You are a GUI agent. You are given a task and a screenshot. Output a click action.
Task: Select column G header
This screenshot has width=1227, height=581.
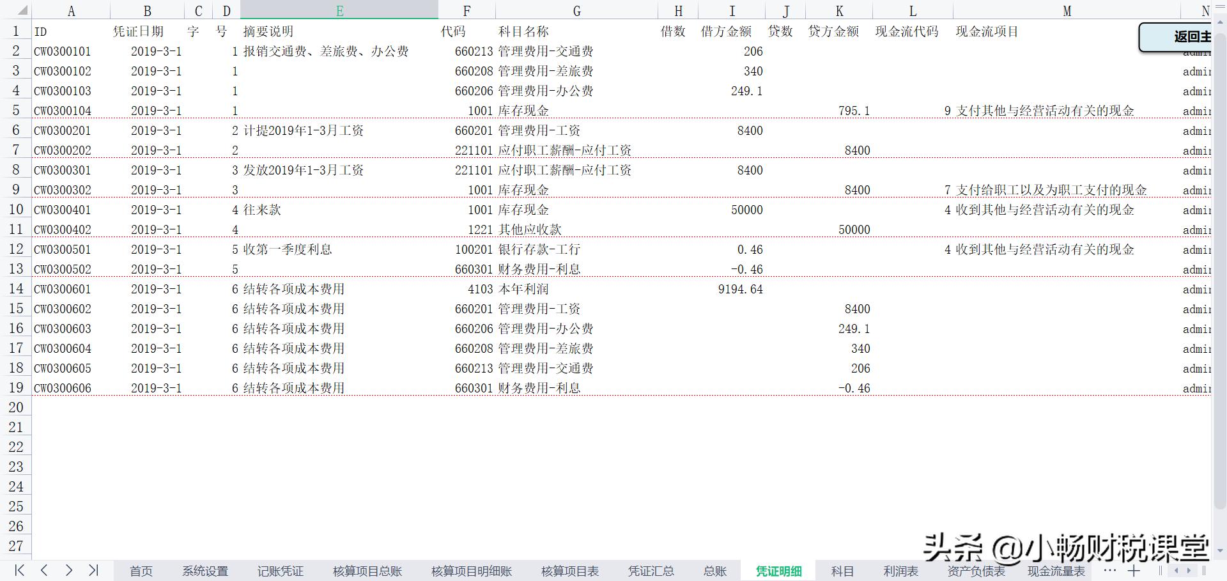[x=577, y=11]
